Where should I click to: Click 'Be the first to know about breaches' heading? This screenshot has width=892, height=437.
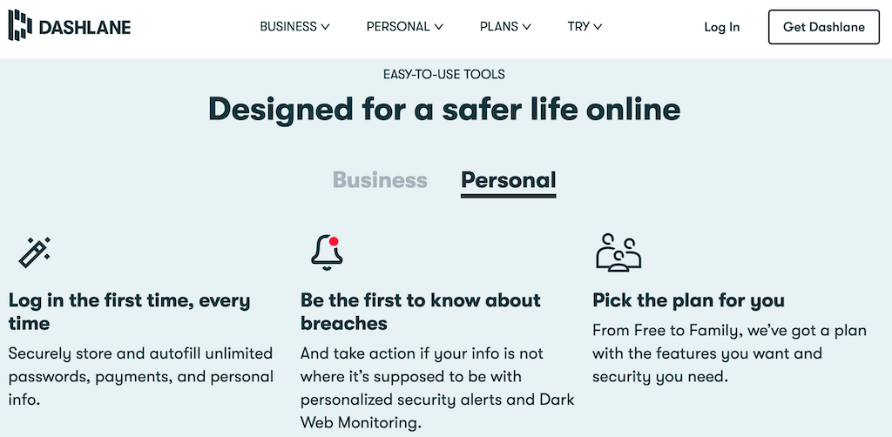pyautogui.click(x=421, y=312)
